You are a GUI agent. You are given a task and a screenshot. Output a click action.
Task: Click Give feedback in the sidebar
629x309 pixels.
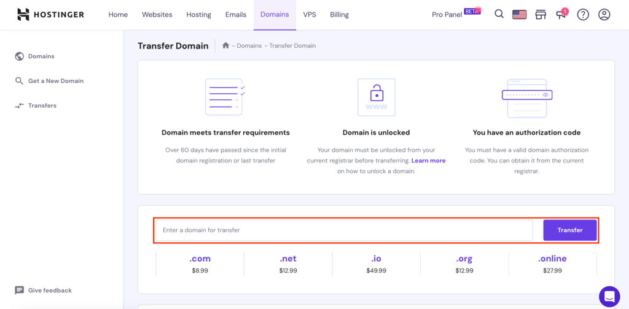point(49,291)
